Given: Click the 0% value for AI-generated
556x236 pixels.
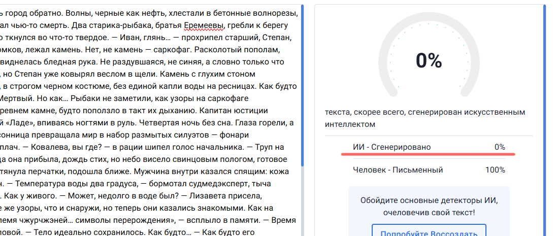Looking at the screenshot, I should click(x=500, y=147).
